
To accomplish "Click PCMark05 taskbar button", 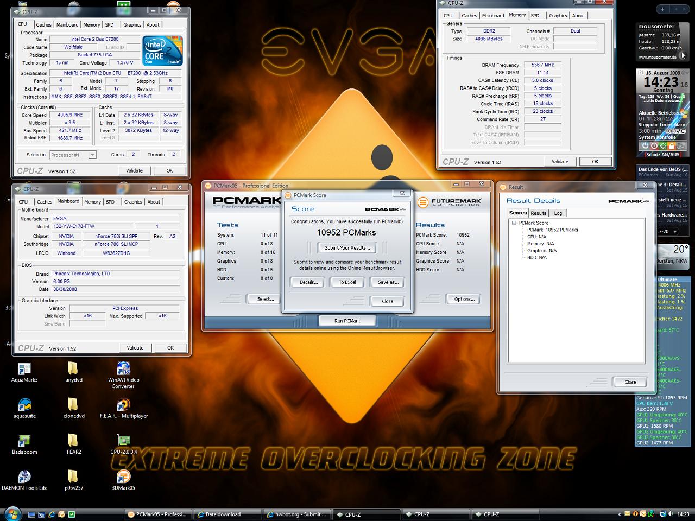I will pyautogui.click(x=157, y=514).
